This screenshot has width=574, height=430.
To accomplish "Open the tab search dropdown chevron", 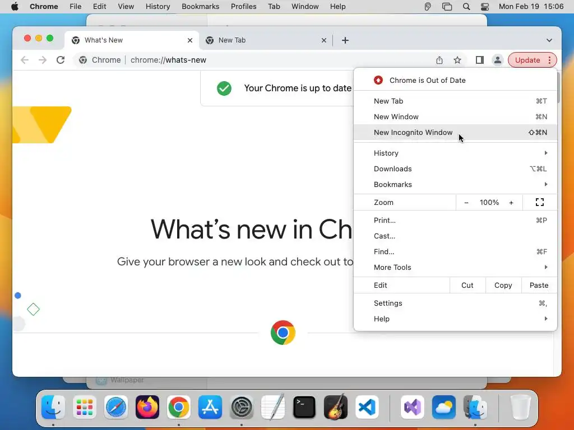I will click(x=549, y=40).
